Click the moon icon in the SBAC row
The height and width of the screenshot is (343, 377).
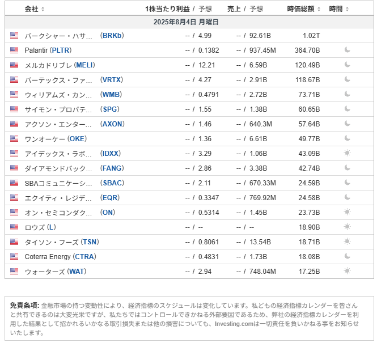(347, 183)
